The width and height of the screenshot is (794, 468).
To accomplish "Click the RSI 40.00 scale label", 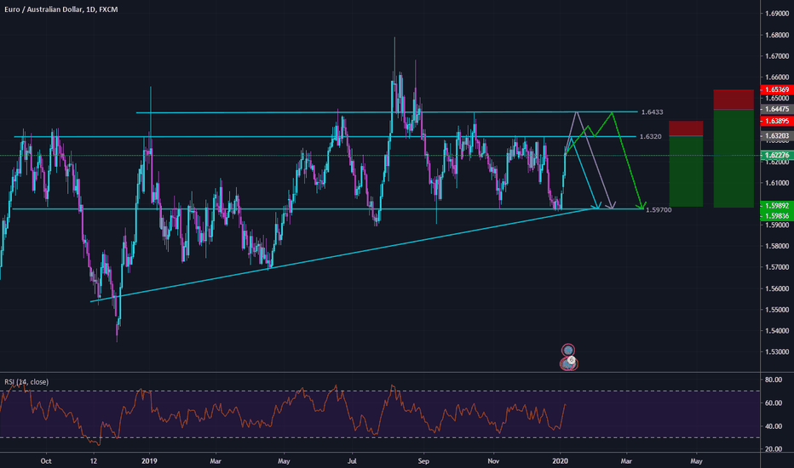I will [x=774, y=426].
